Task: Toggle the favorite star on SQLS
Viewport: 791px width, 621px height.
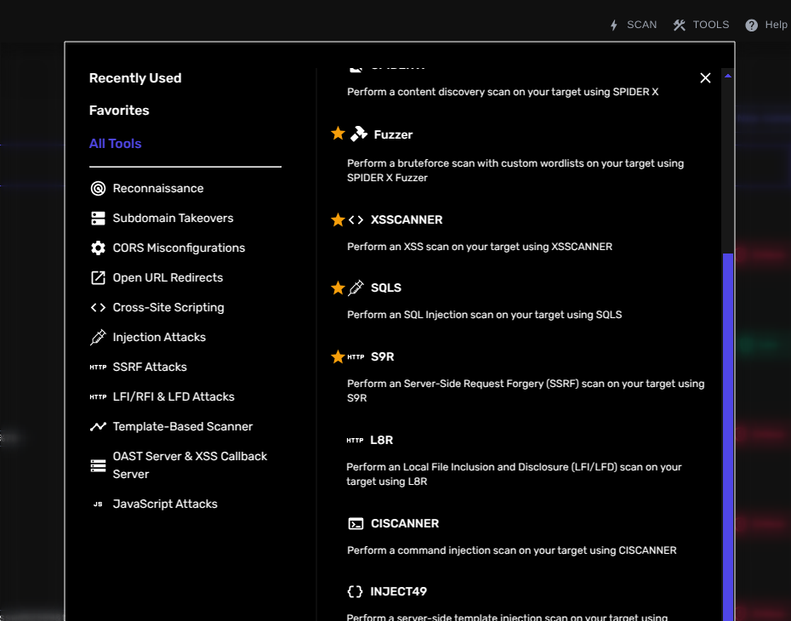Action: 338,288
